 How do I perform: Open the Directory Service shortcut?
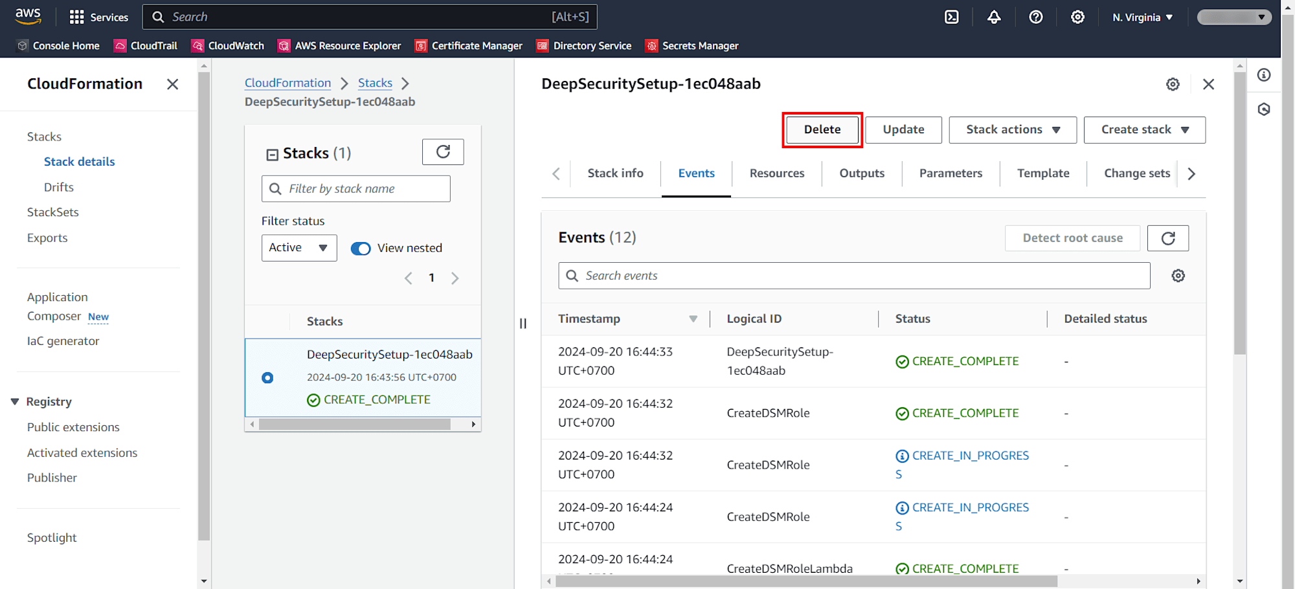point(584,46)
